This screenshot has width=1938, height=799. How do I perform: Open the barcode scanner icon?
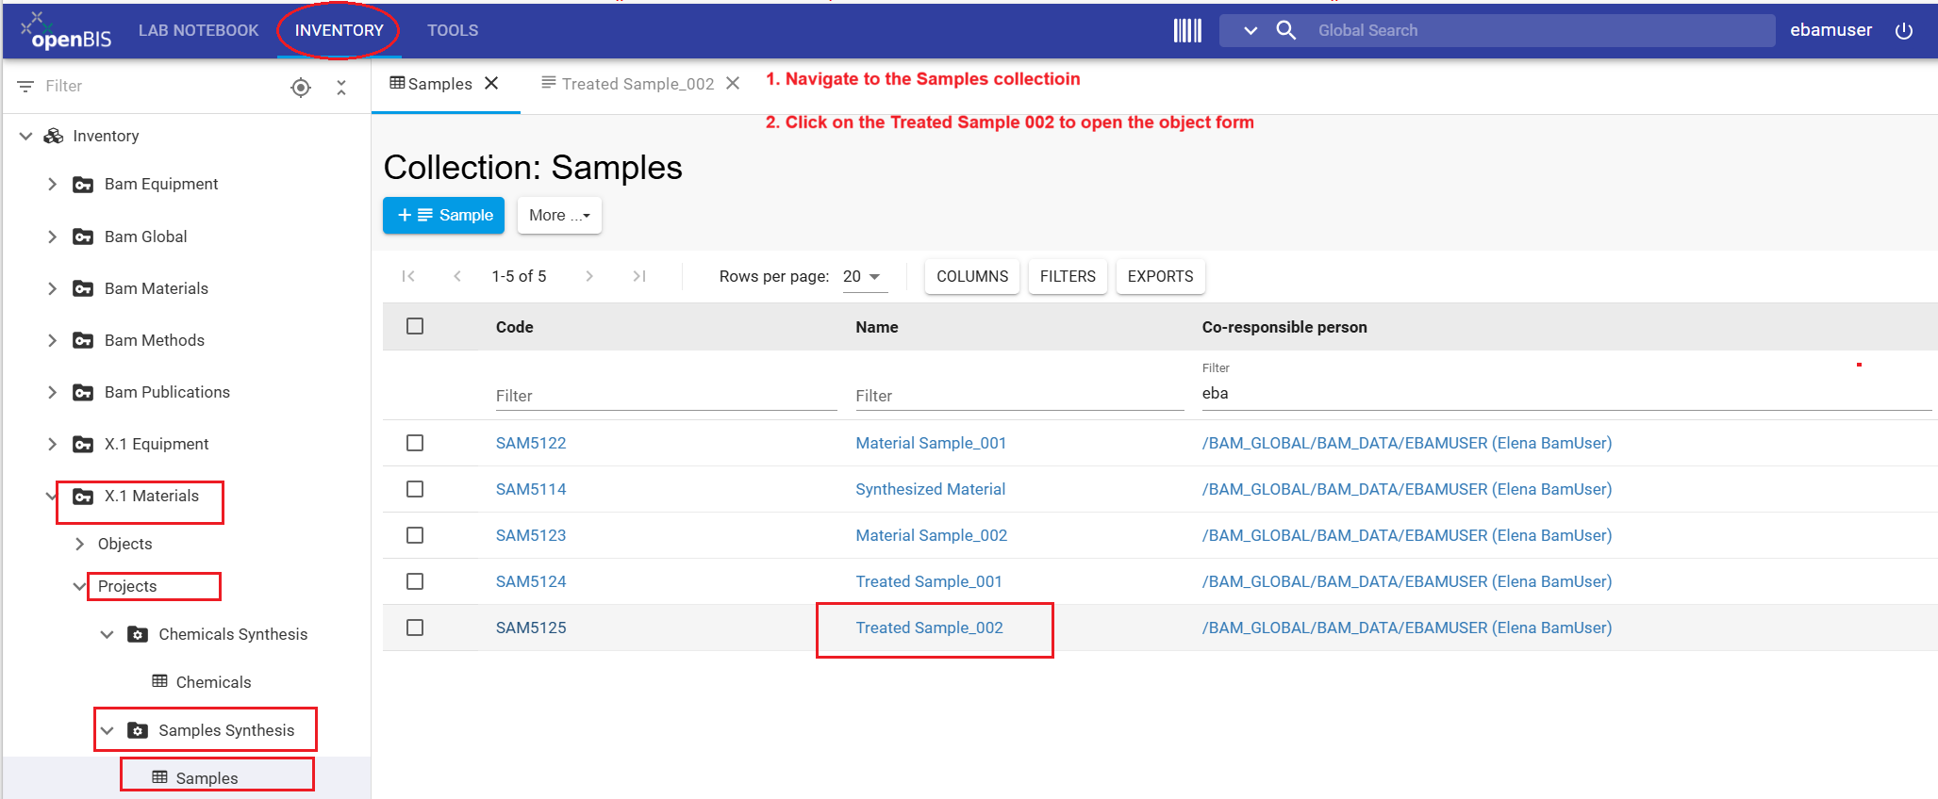coord(1187,30)
